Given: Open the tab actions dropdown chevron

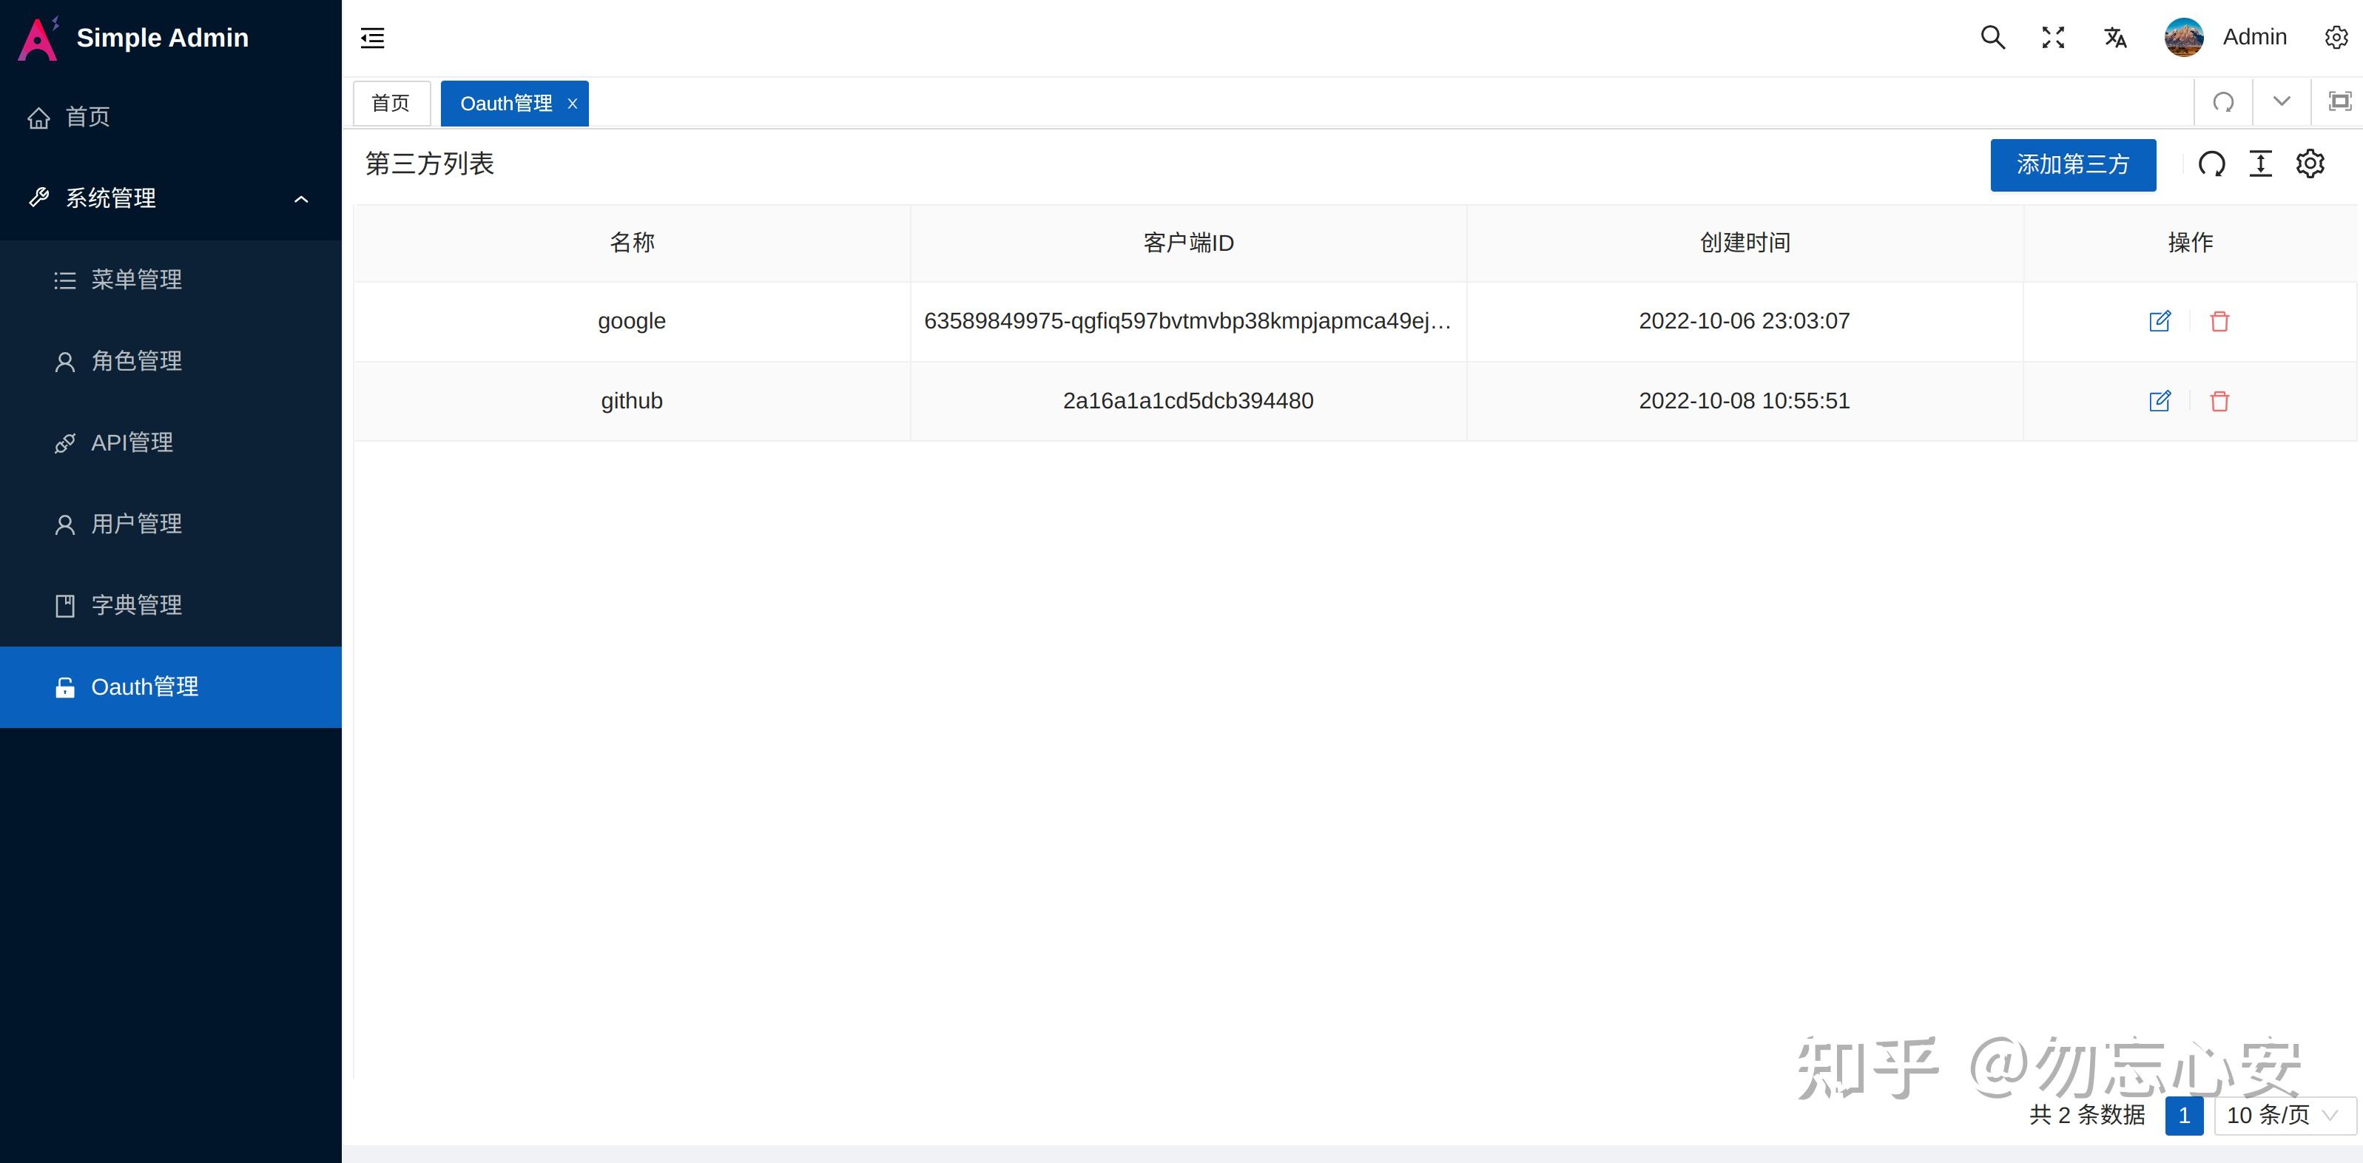Looking at the screenshot, I should 2280,101.
